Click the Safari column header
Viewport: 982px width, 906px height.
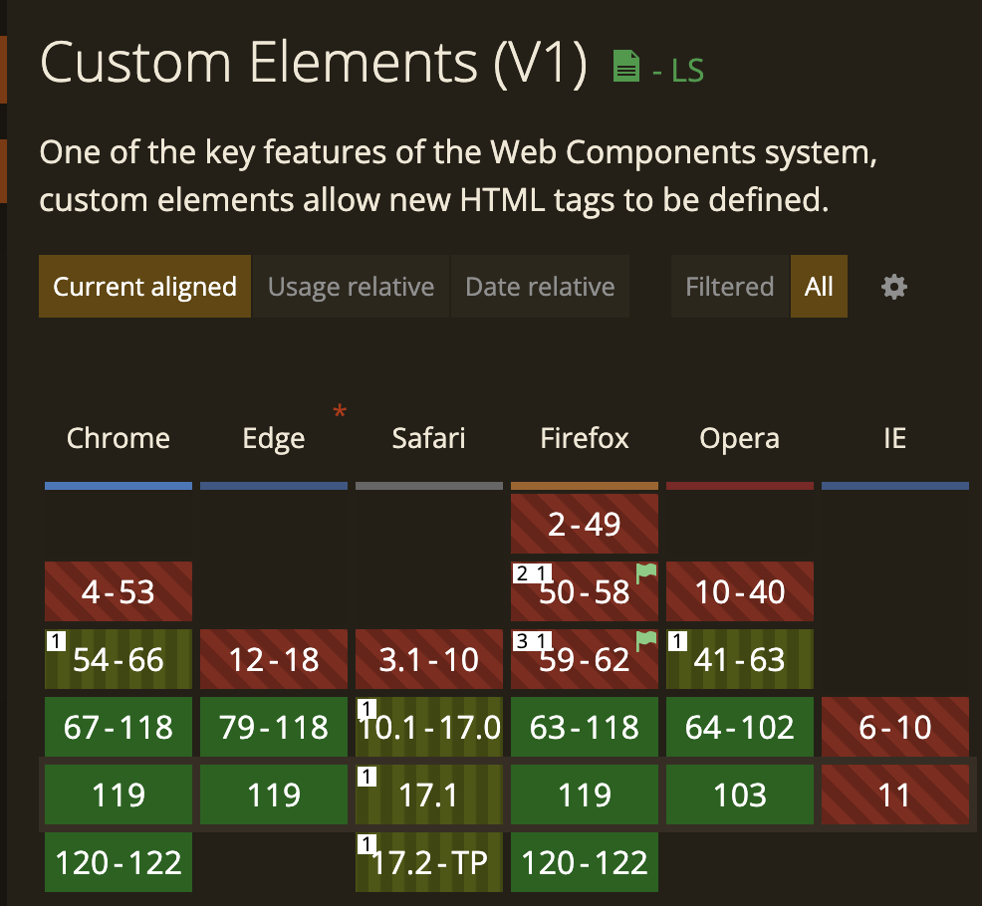coord(429,438)
